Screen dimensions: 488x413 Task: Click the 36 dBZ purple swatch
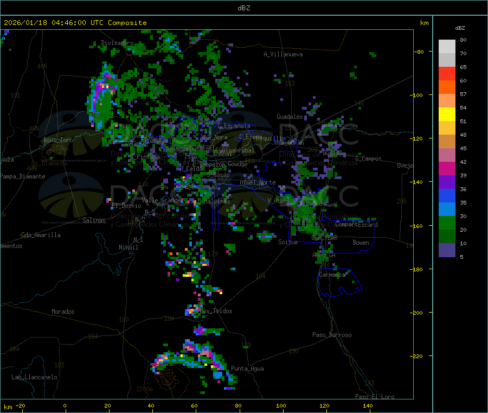point(447,182)
